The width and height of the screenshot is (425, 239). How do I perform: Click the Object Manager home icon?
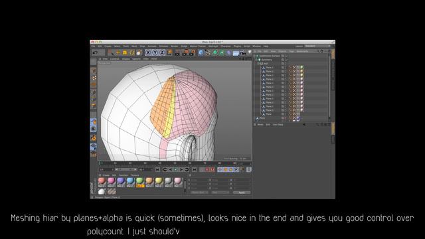[x=322, y=51]
